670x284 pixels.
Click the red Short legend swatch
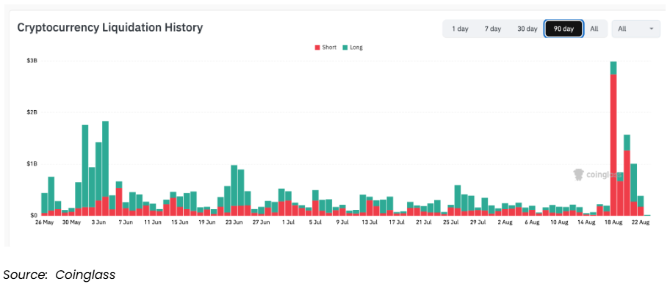tap(317, 48)
